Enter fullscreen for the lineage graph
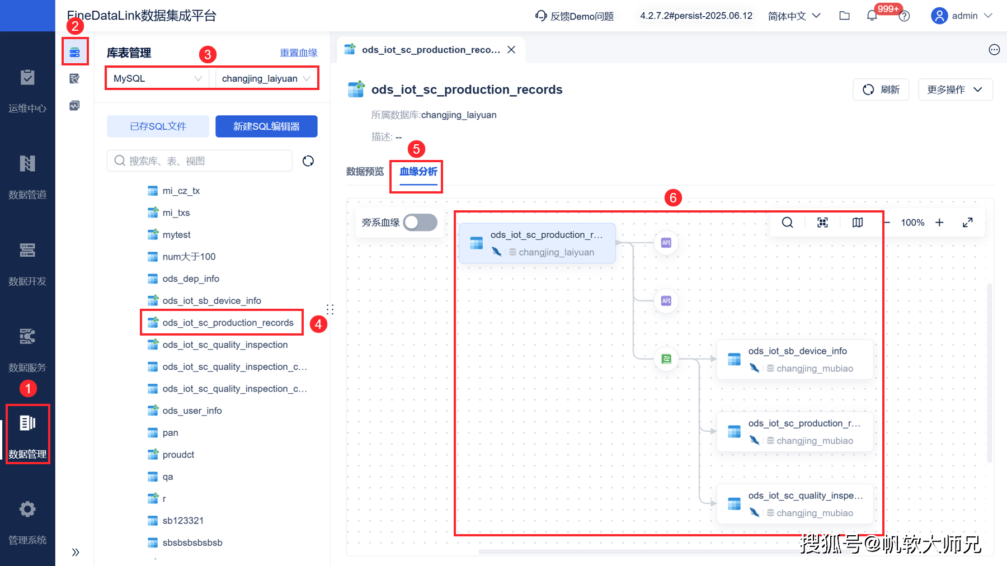This screenshot has width=1007, height=566. point(967,223)
